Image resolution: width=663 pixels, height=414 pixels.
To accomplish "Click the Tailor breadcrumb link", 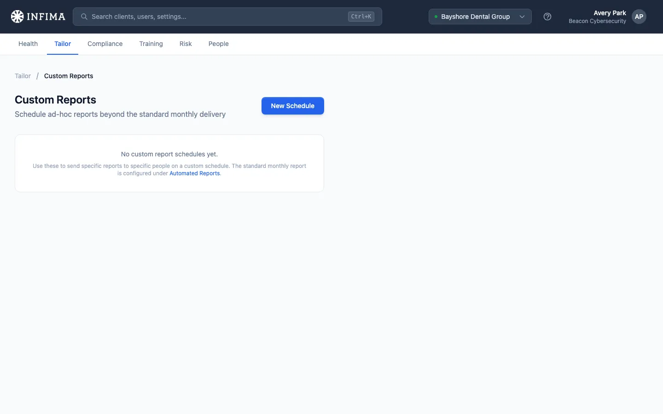I will pos(23,76).
